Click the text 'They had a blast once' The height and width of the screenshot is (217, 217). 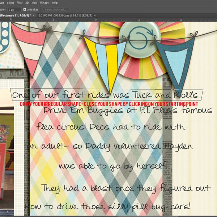coord(88,188)
